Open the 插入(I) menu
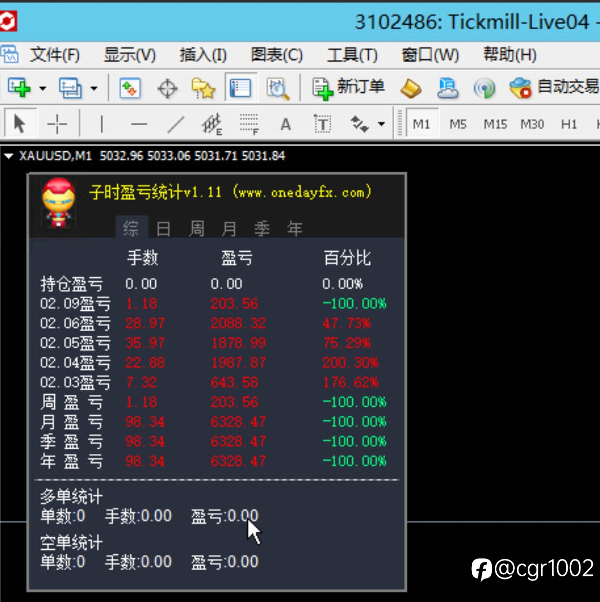 (203, 54)
